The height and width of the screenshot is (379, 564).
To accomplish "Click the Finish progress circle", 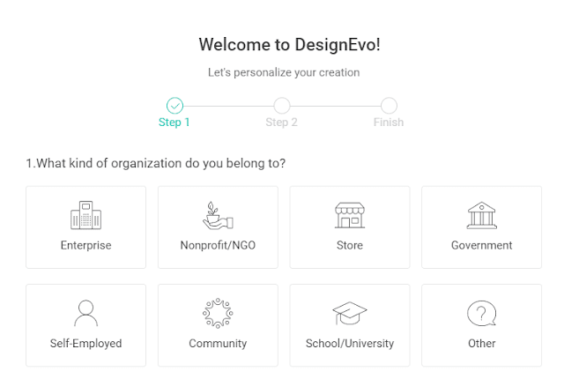I will coord(389,106).
